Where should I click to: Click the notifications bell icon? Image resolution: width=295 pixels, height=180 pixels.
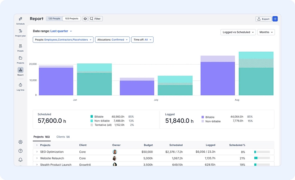21,160
